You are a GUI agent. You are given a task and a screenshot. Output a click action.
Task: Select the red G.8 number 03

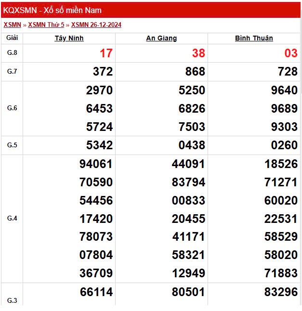pos(290,53)
